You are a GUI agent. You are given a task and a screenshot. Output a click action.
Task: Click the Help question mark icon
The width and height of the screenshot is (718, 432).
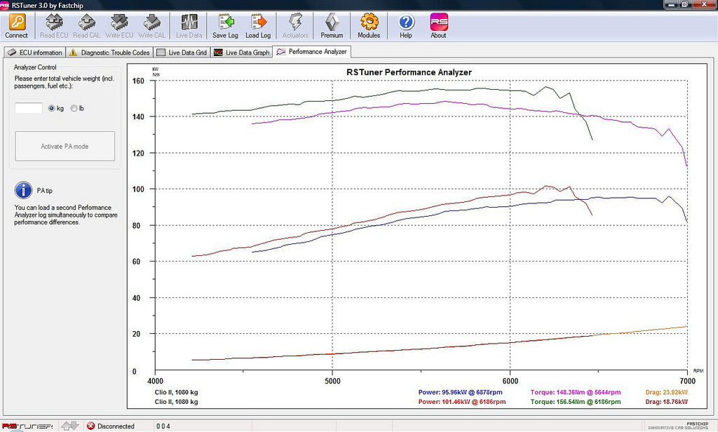(406, 22)
